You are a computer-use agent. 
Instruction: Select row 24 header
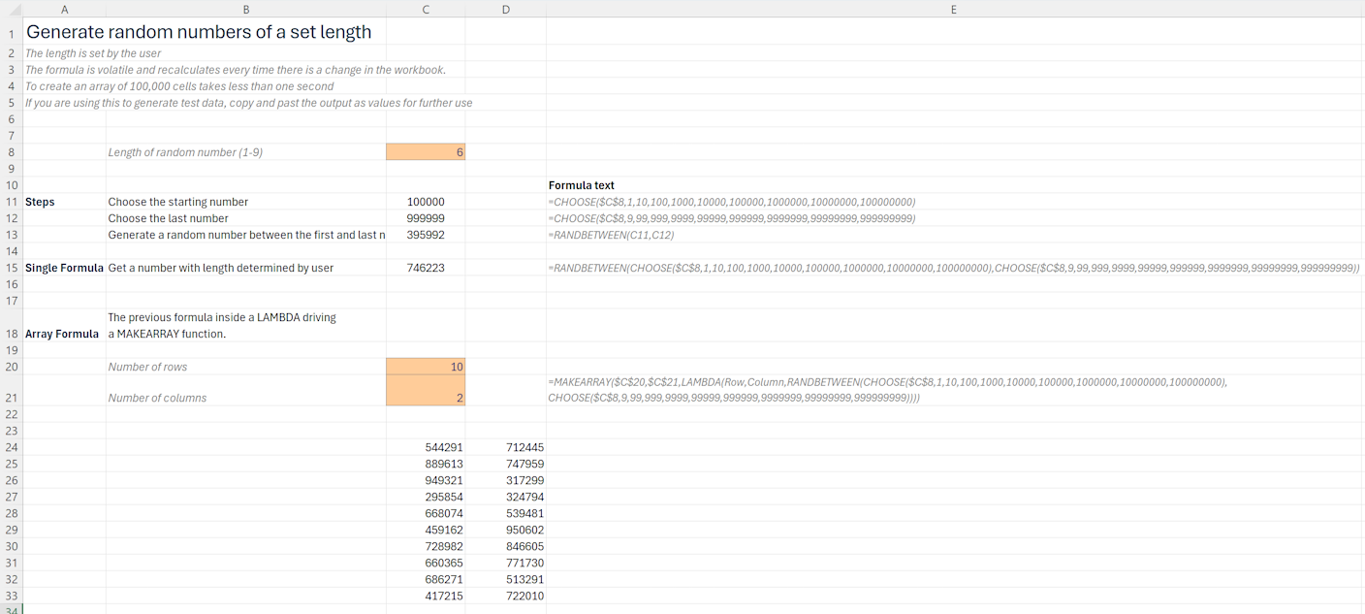pyautogui.click(x=11, y=447)
